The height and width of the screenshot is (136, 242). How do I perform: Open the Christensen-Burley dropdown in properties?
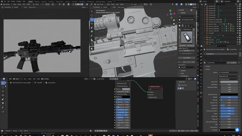[228, 79]
